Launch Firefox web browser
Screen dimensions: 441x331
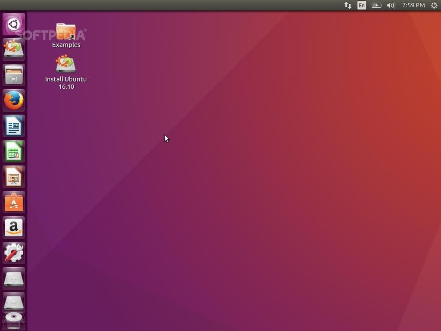(x=14, y=100)
